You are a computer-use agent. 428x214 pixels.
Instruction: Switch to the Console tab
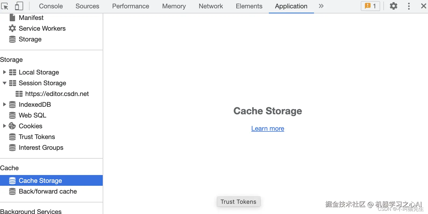point(51,6)
